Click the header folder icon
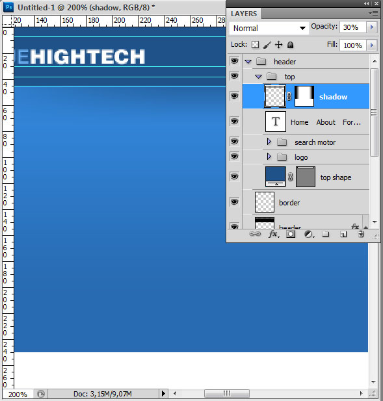The height and width of the screenshot is (401, 383). tap(261, 61)
